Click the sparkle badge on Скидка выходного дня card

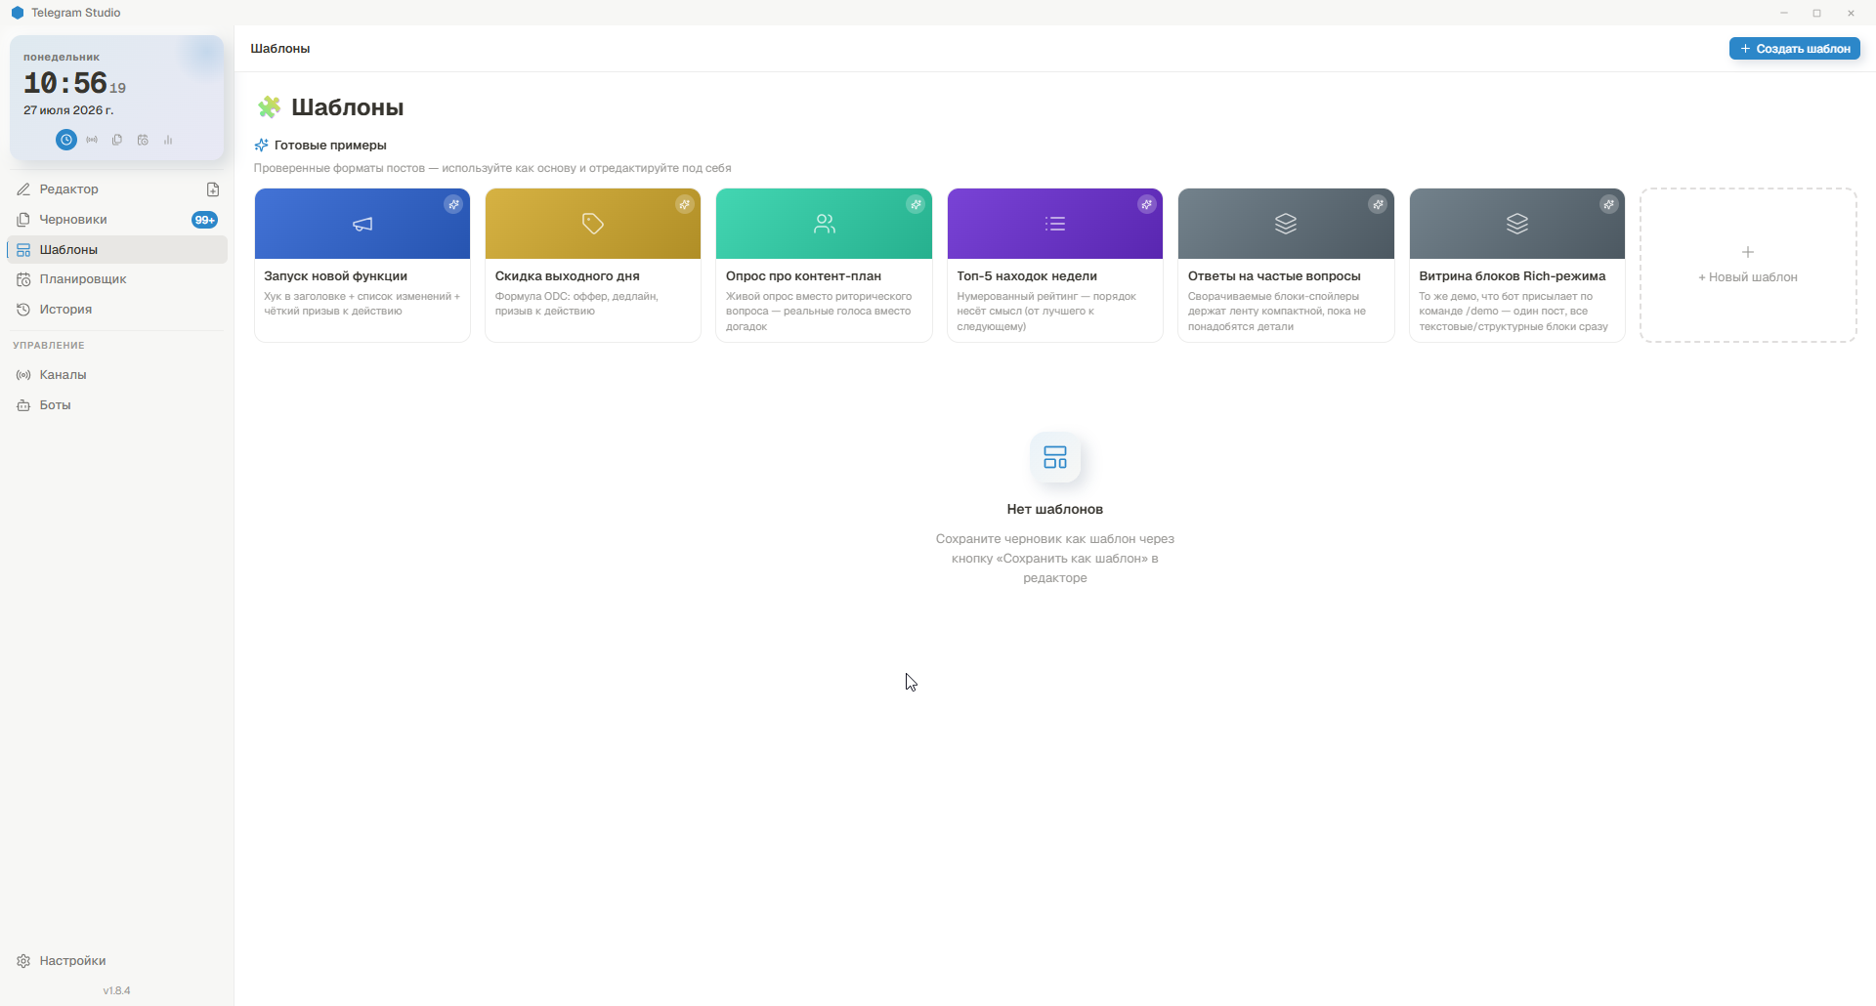coord(685,204)
